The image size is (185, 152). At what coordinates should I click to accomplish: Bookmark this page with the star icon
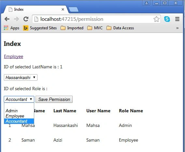click(x=156, y=19)
